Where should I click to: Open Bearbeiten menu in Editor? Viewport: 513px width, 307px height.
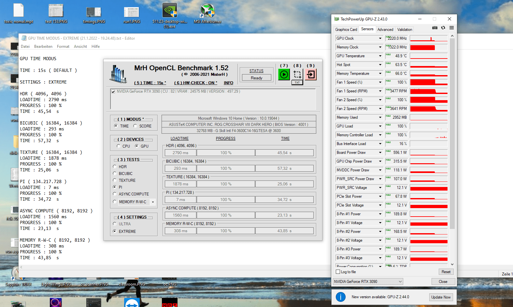[43, 47]
